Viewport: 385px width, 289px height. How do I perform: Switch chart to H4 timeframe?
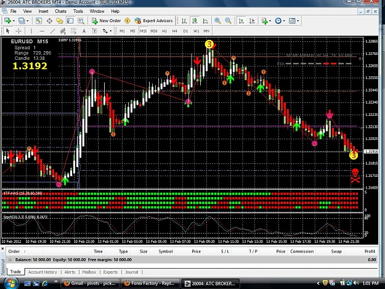coord(174,31)
